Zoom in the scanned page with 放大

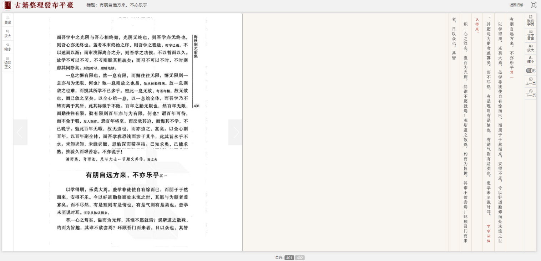tap(7, 34)
